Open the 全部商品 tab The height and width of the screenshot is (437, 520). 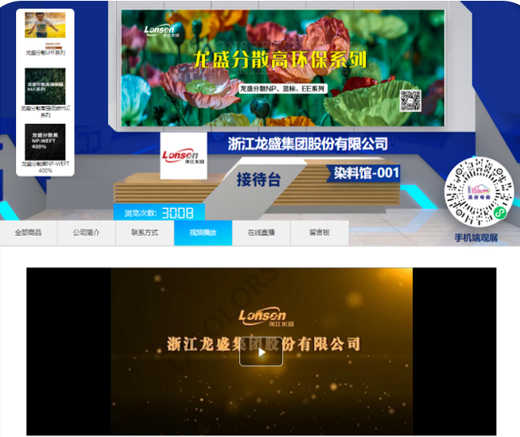[29, 233]
